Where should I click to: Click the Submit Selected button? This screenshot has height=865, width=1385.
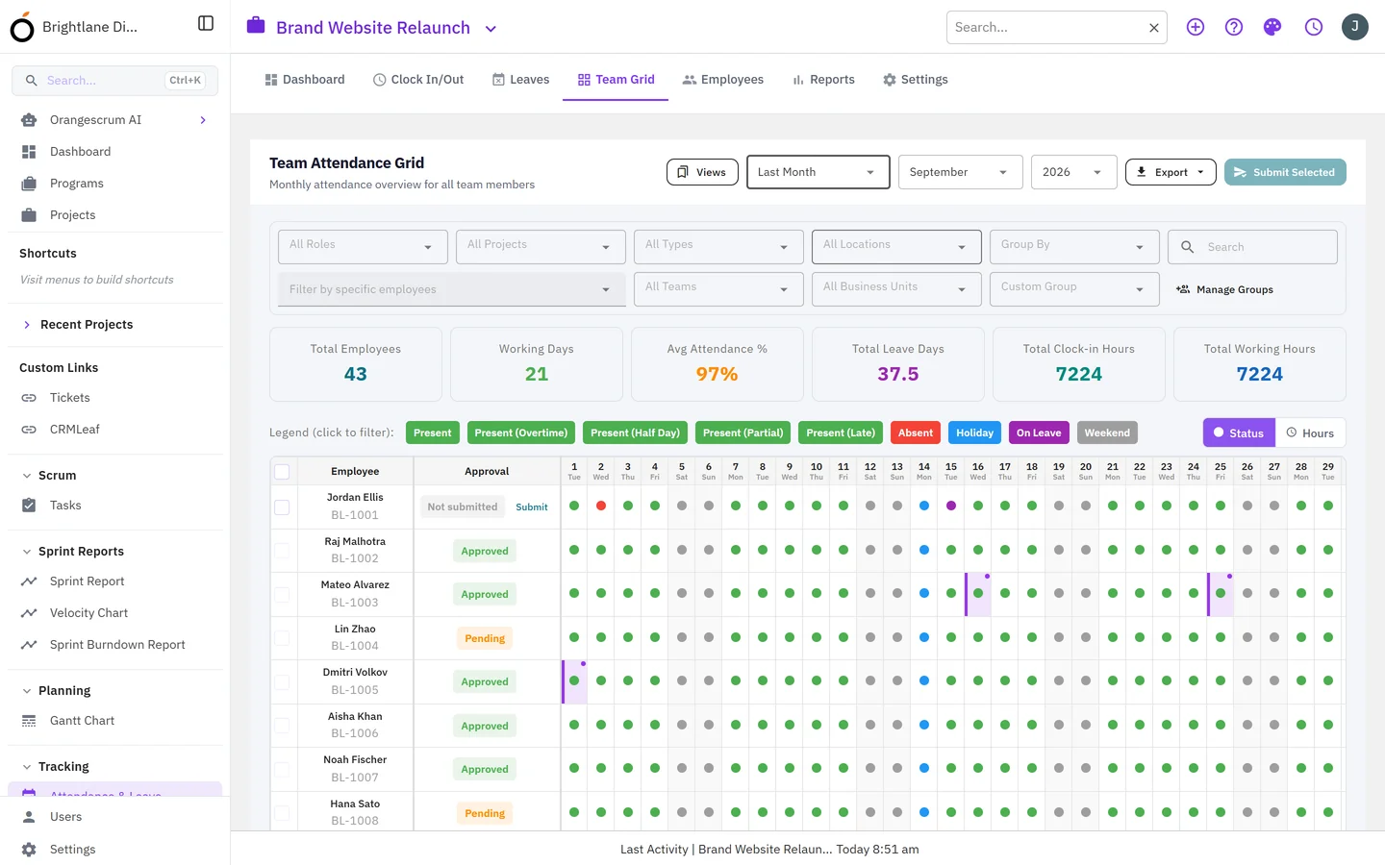(1285, 172)
